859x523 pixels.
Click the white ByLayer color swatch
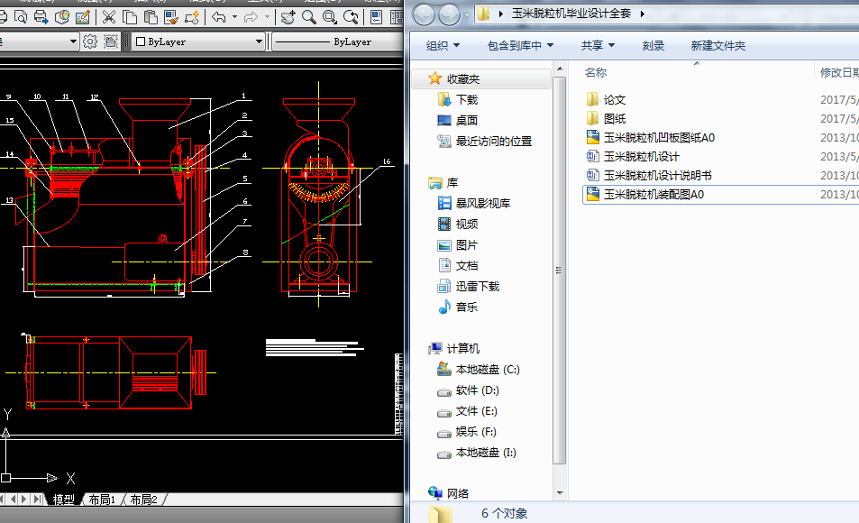point(141,41)
